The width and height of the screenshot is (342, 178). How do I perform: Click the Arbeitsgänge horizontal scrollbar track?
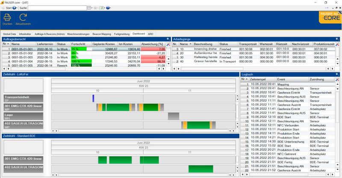tap(253, 69)
